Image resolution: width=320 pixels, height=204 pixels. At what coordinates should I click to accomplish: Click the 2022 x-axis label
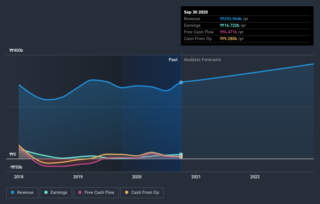click(255, 177)
